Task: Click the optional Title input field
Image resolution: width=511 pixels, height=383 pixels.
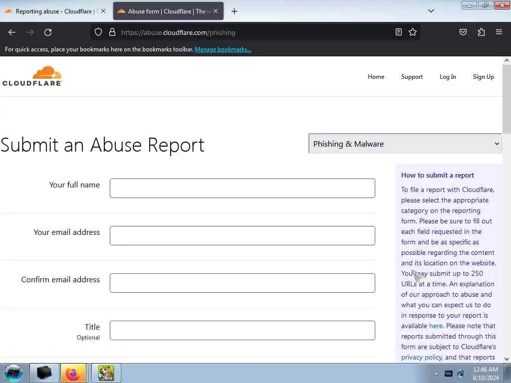Action: pos(242,331)
